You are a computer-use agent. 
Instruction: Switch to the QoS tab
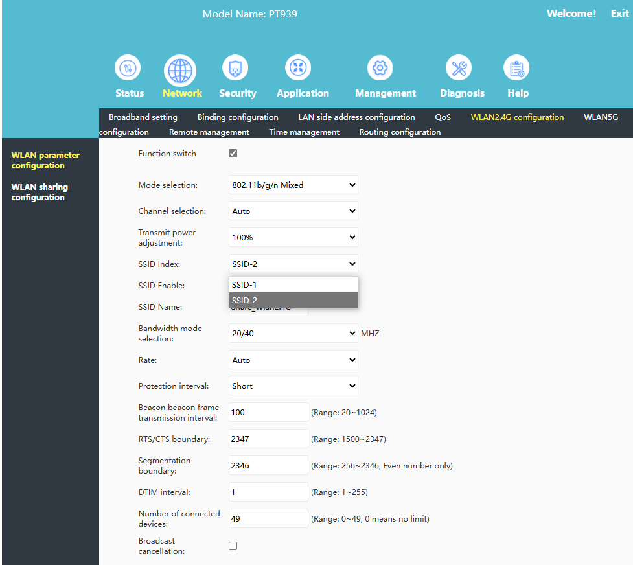coord(443,117)
